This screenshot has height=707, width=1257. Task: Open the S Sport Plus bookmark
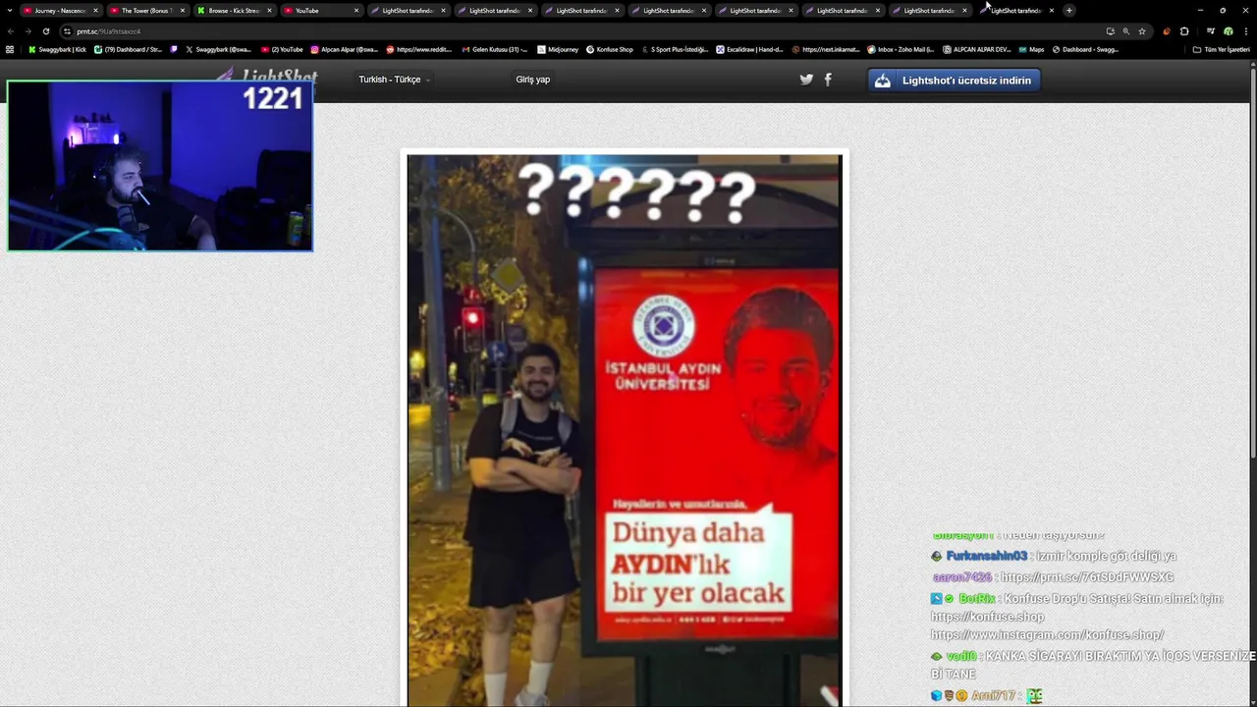click(x=675, y=49)
